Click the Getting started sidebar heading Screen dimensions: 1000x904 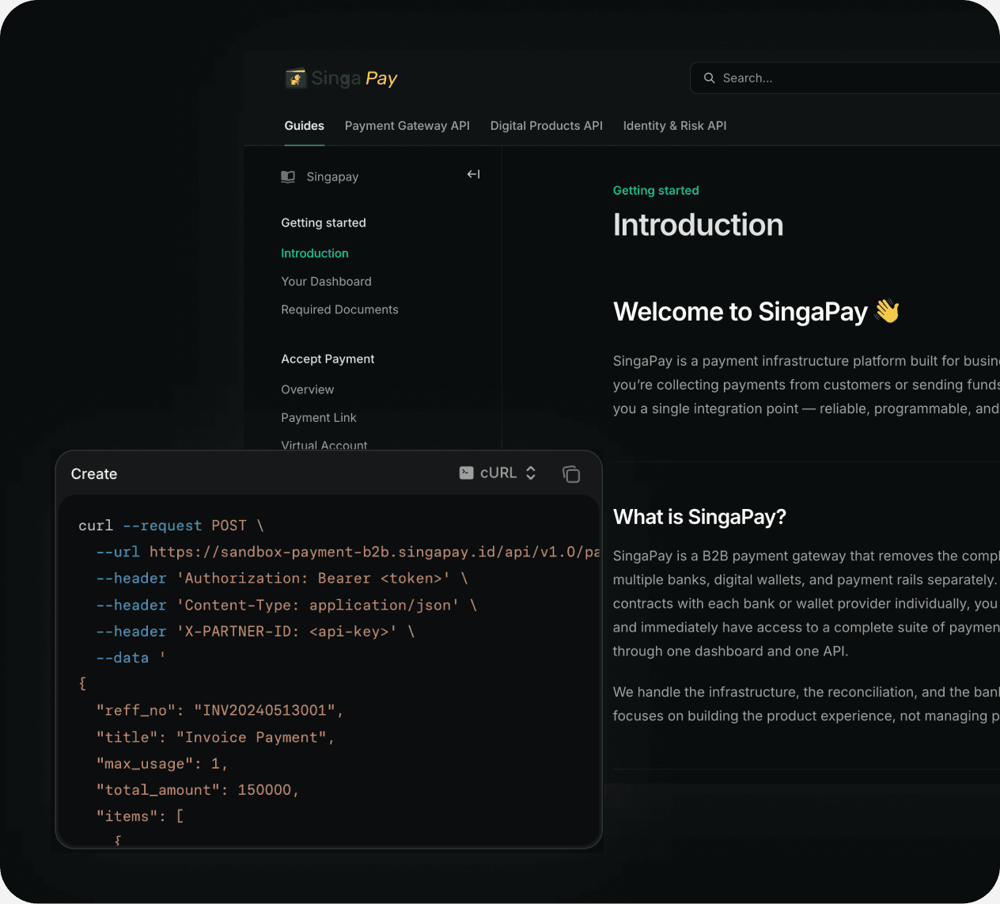(324, 222)
